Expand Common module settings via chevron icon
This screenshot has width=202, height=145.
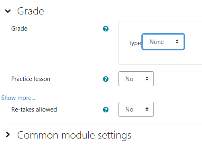pyautogui.click(x=8, y=135)
